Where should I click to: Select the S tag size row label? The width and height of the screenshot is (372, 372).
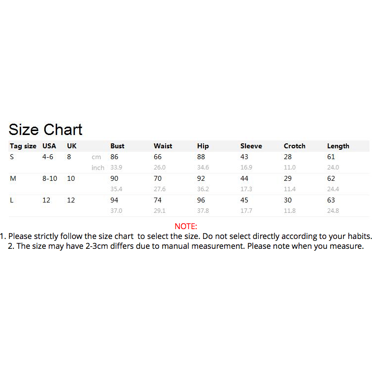point(12,157)
